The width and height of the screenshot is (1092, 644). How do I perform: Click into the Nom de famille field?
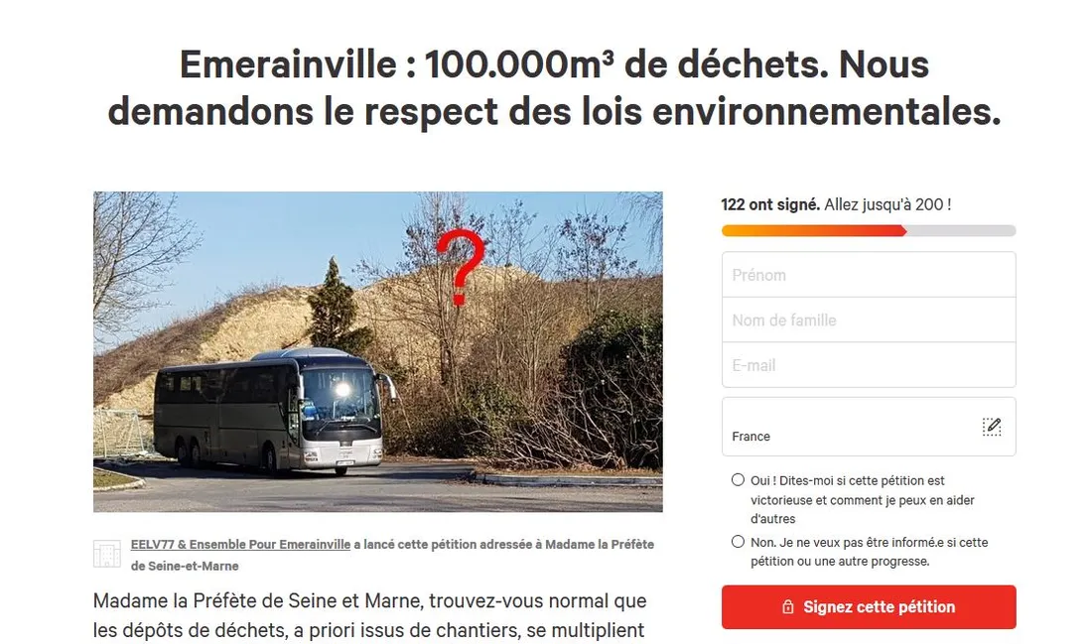868,321
